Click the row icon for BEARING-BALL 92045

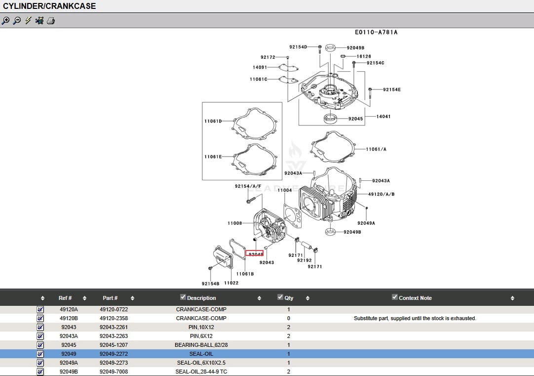pyautogui.click(x=40, y=345)
